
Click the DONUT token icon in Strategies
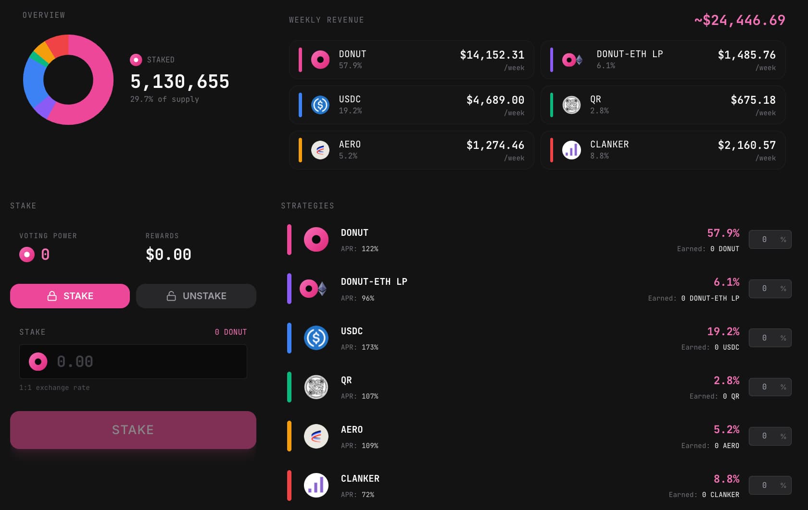click(x=316, y=240)
